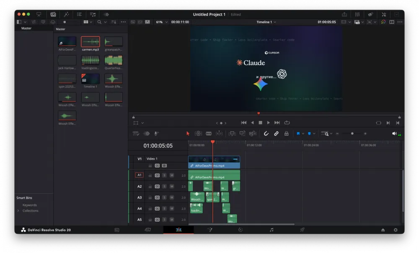The image size is (419, 253).
Task: Toggle the timeline Snapping magnet icon
Action: tap(266, 133)
